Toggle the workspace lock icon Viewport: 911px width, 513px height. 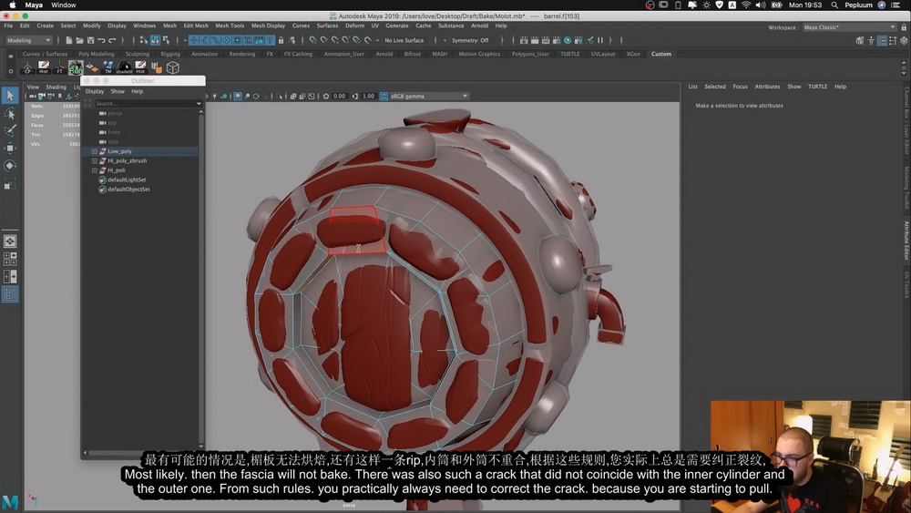904,27
